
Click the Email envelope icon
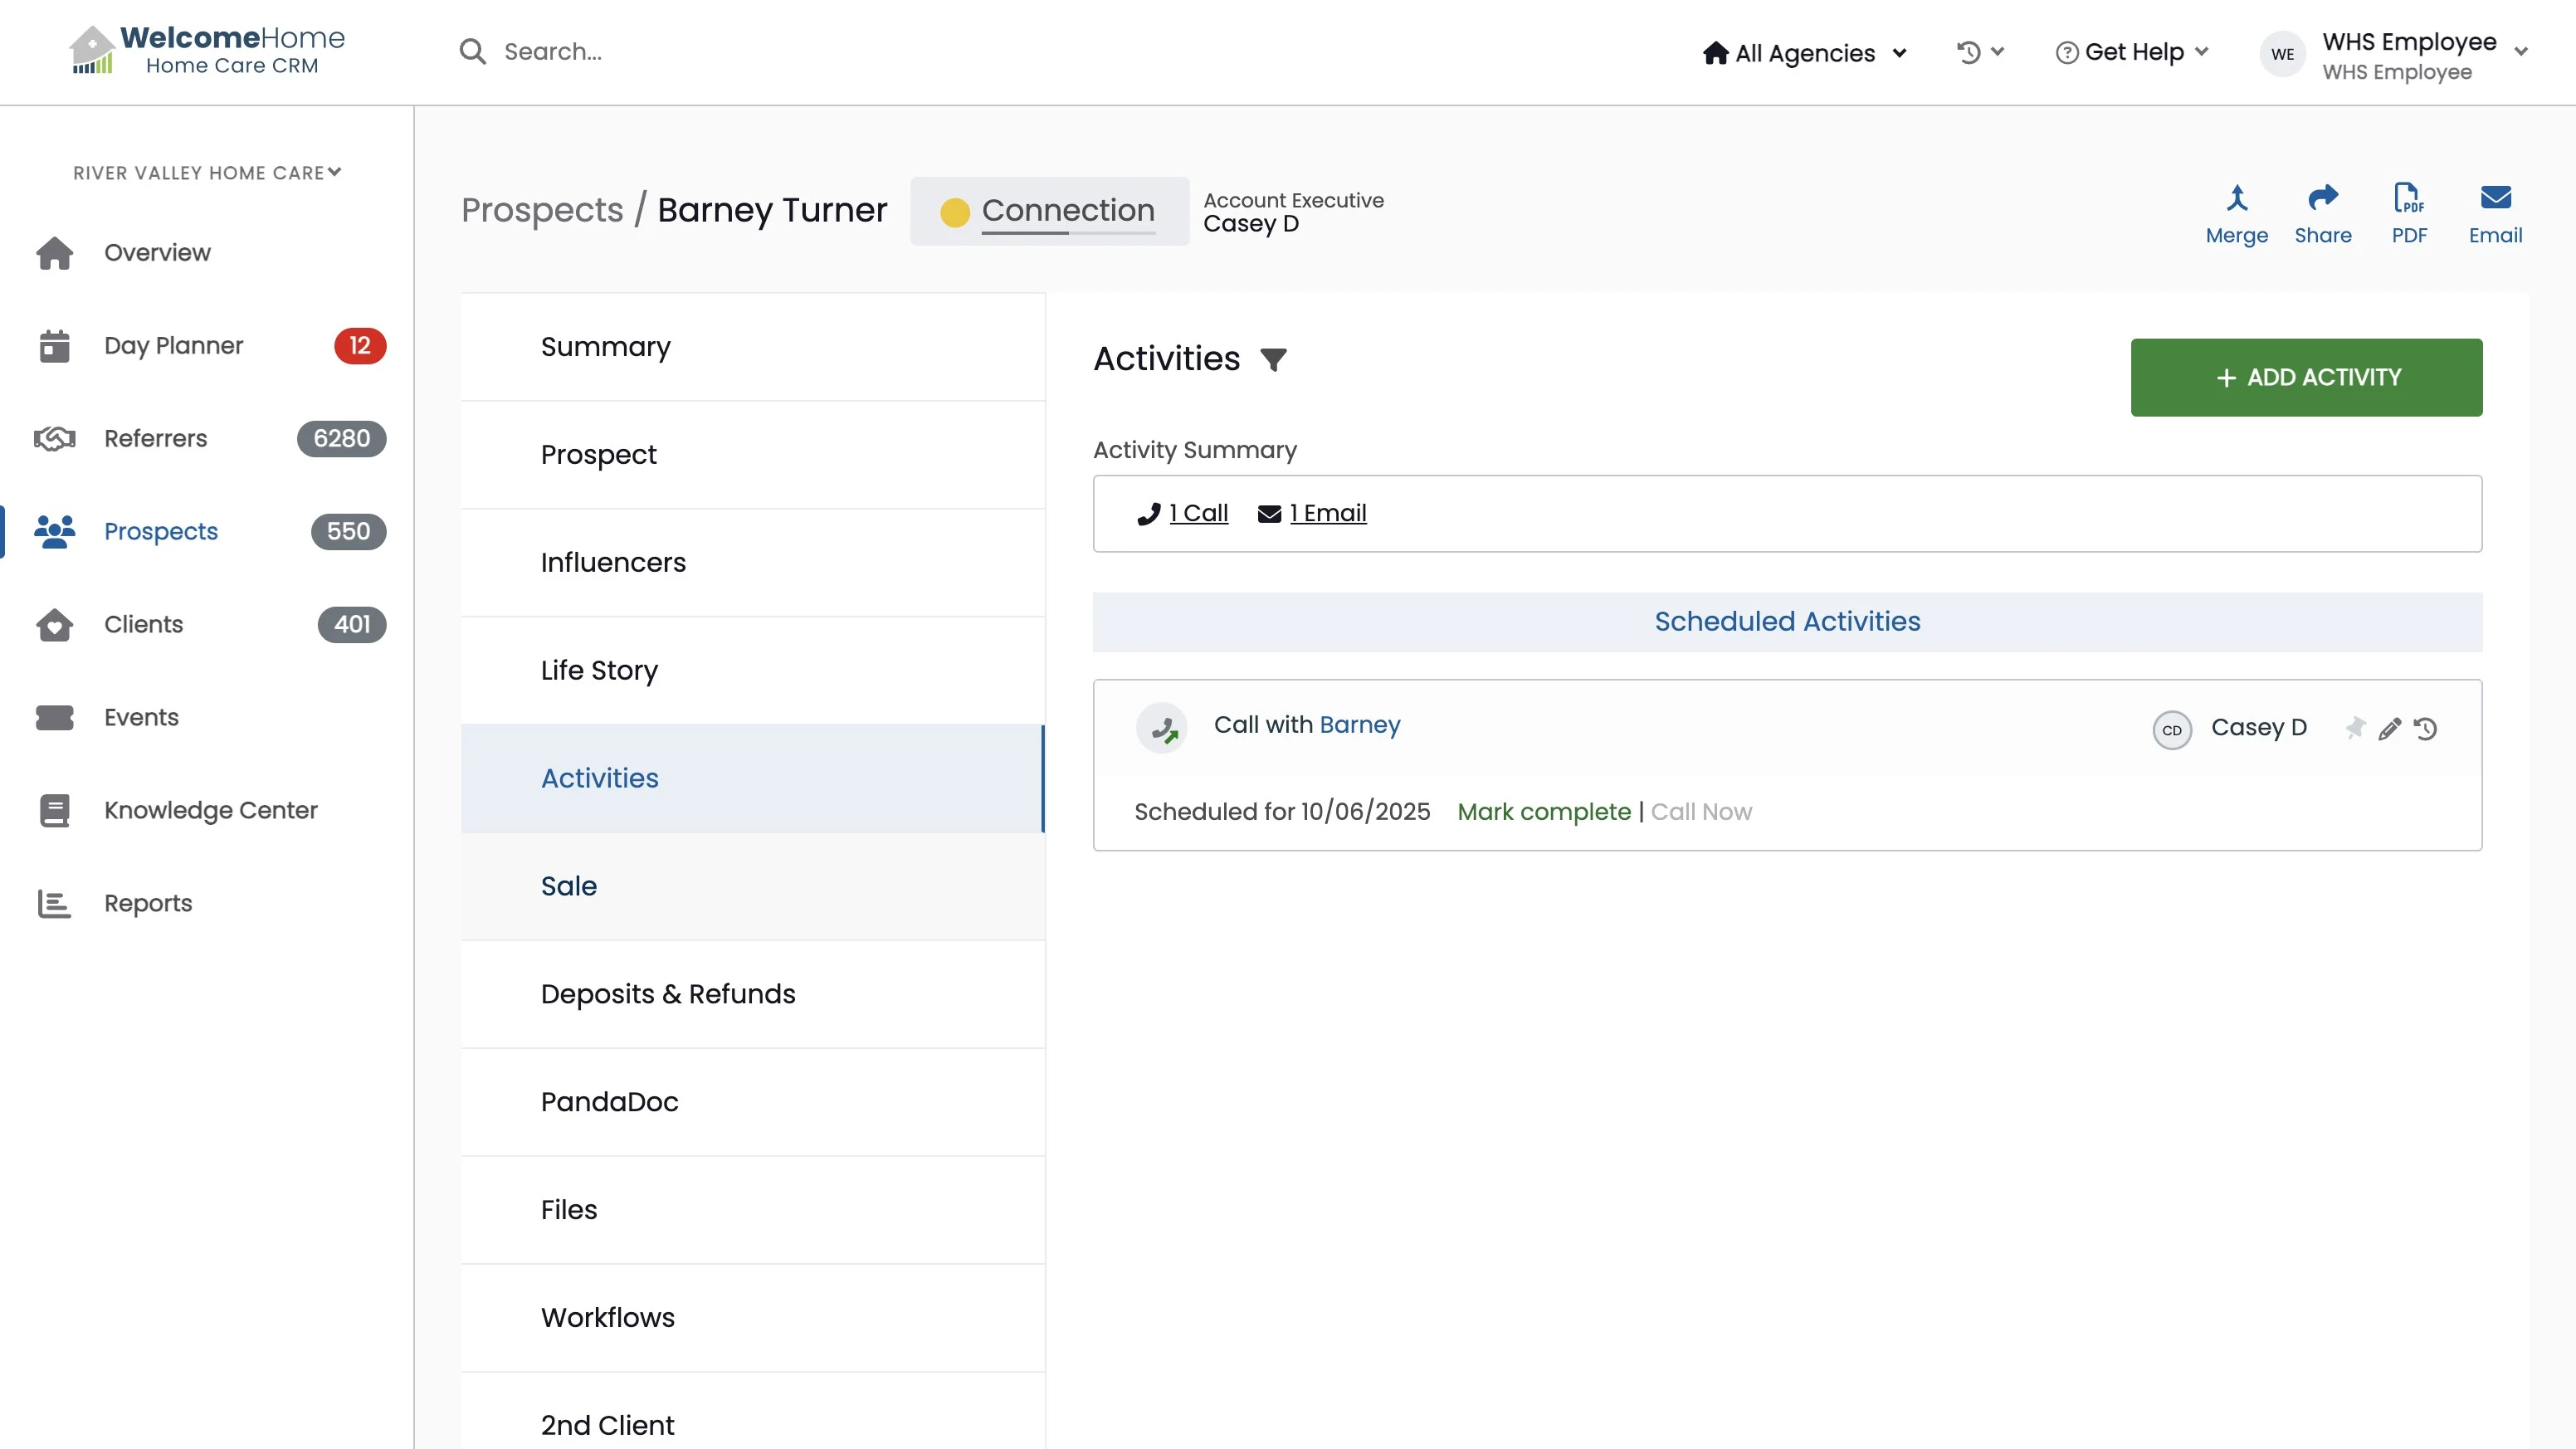click(2495, 199)
